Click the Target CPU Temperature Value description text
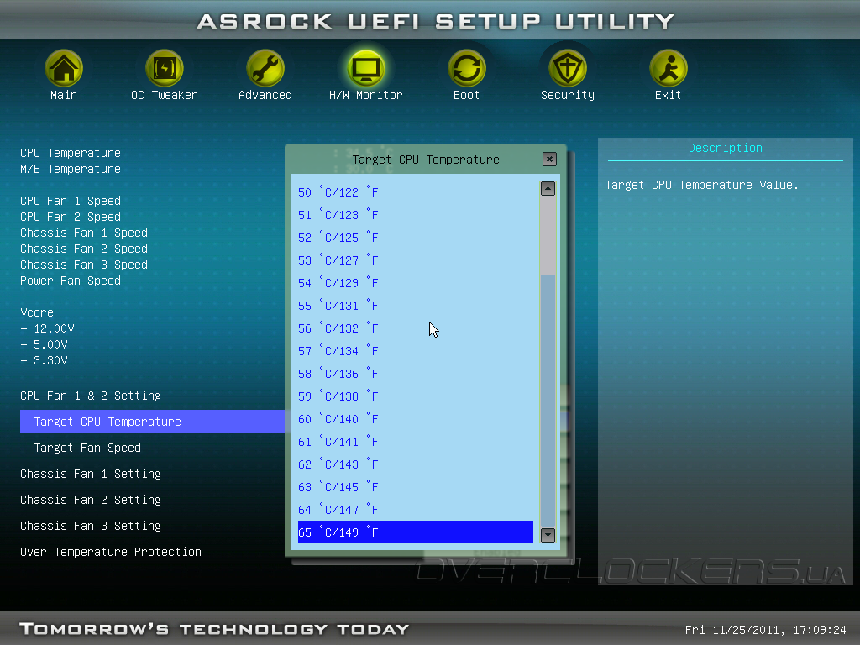The width and height of the screenshot is (860, 645). pos(701,185)
